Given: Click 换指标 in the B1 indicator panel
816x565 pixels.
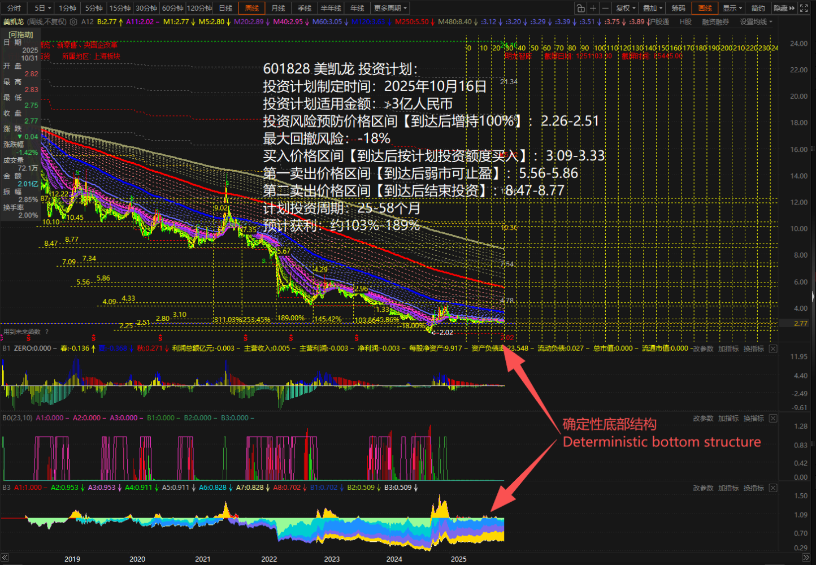Looking at the screenshot, I should [754, 349].
